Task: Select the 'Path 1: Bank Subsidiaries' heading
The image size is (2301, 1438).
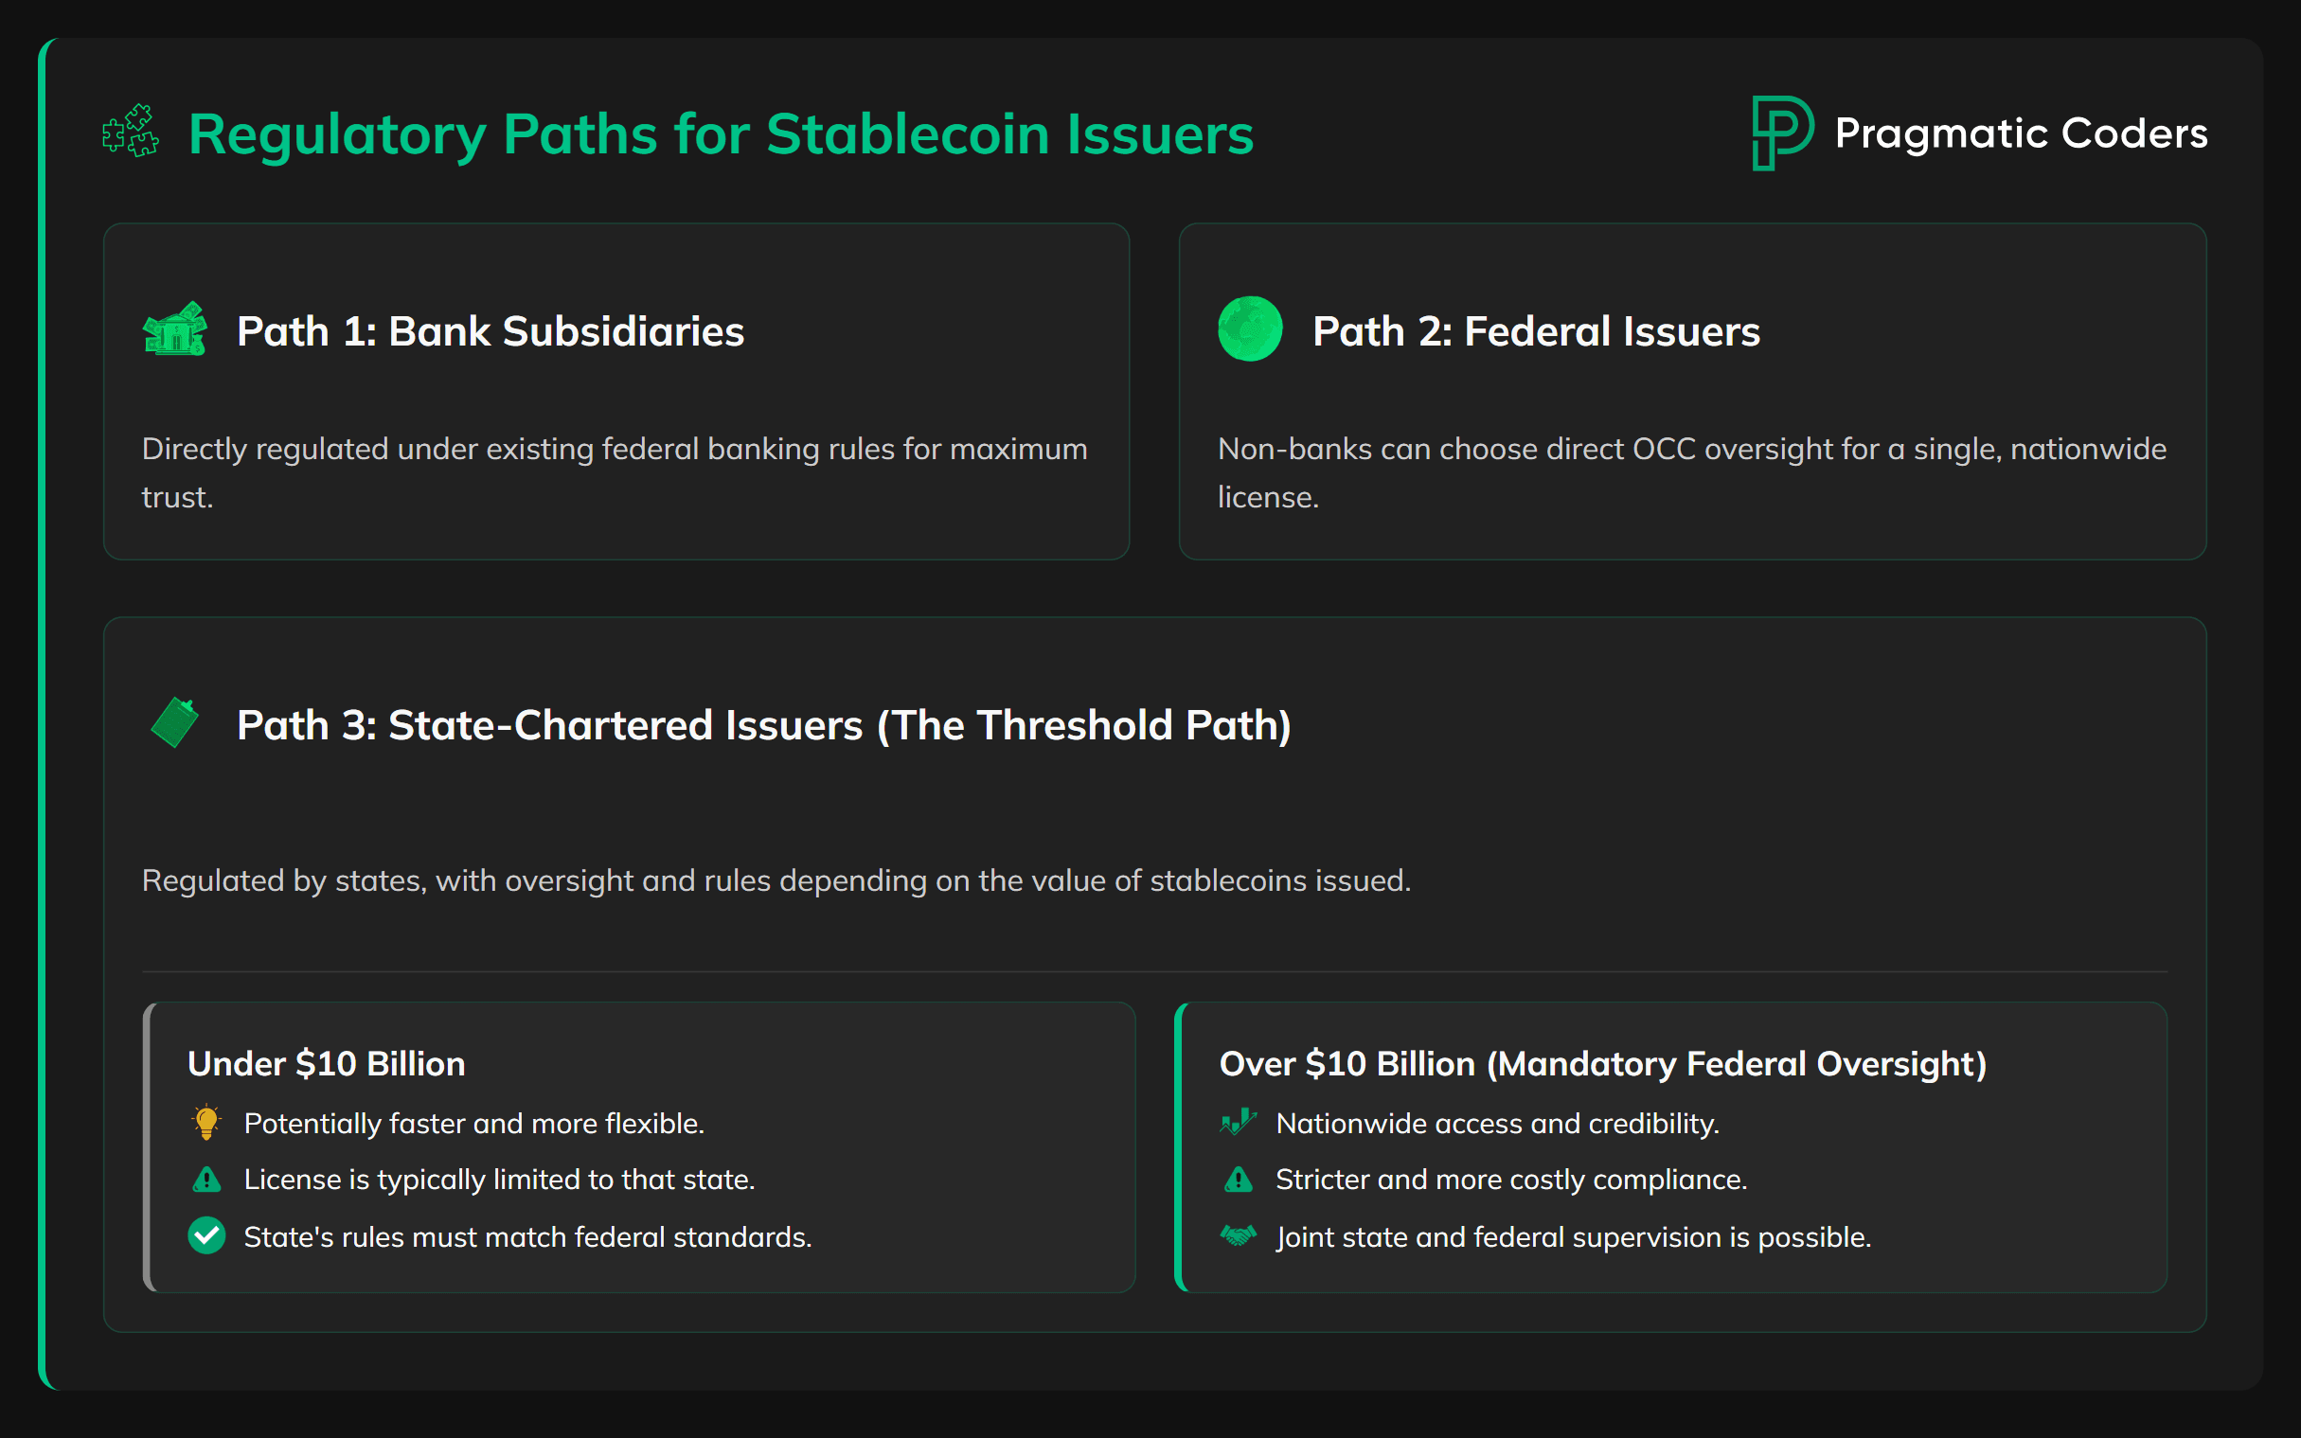Action: pyautogui.click(x=490, y=331)
